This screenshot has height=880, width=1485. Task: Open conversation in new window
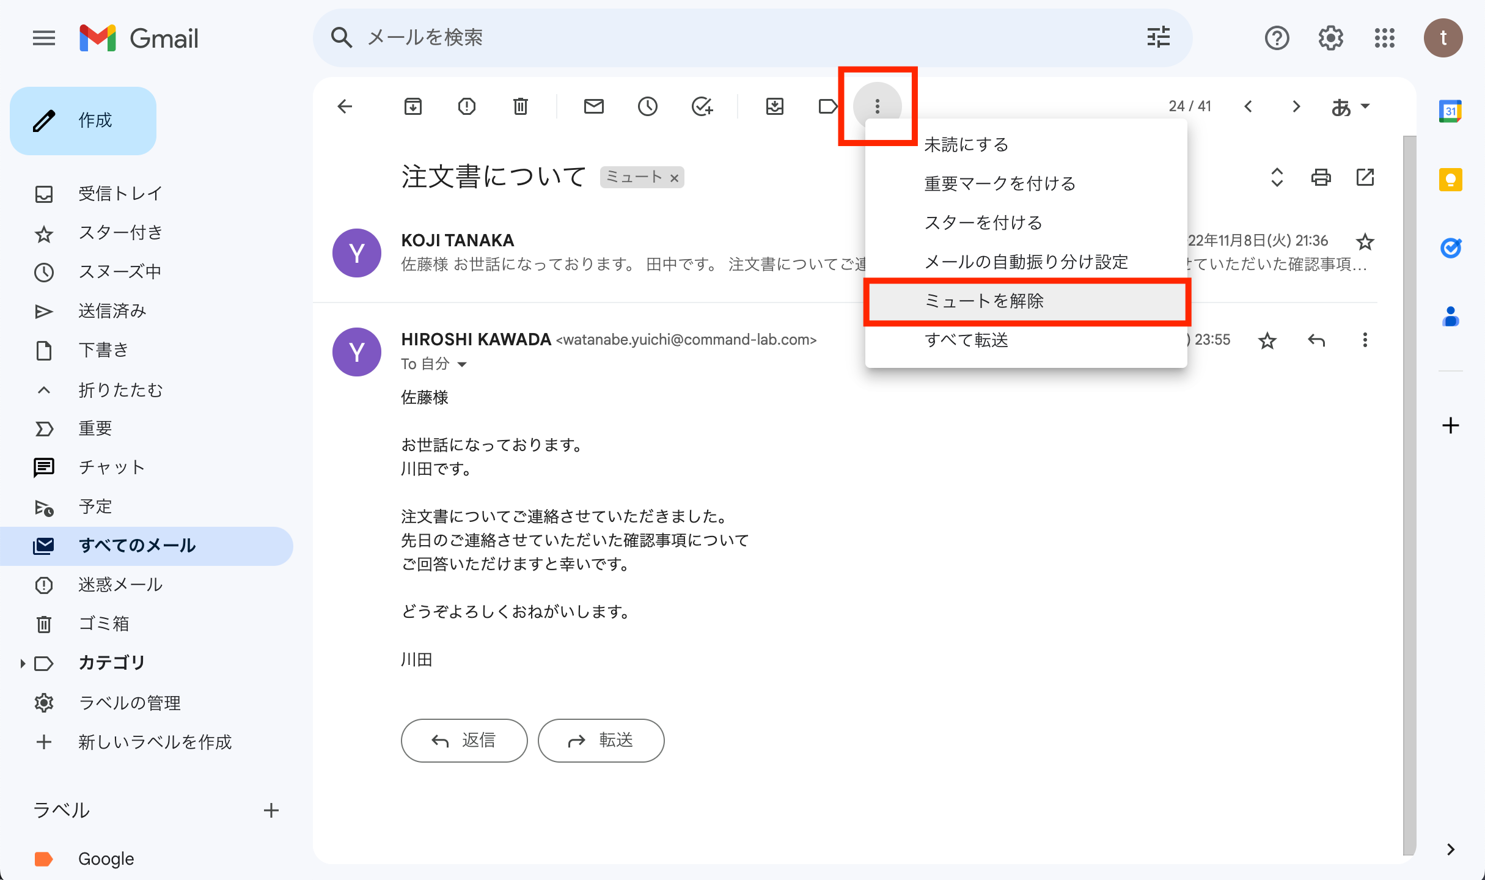tap(1365, 177)
